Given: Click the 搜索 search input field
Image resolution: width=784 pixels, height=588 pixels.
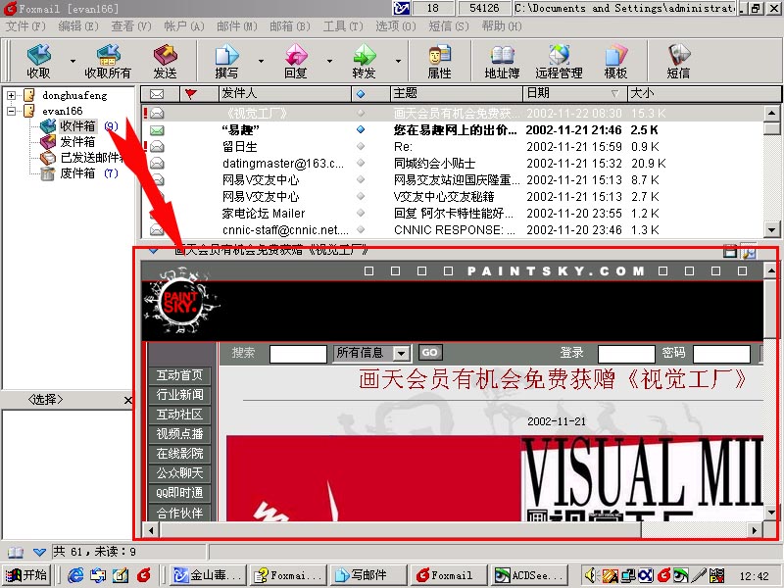Looking at the screenshot, I should tap(298, 354).
